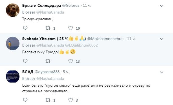This screenshot has width=173, height=105.
Task: Retweet ВЛАД's tweet about ракетами
Action: 48,100
